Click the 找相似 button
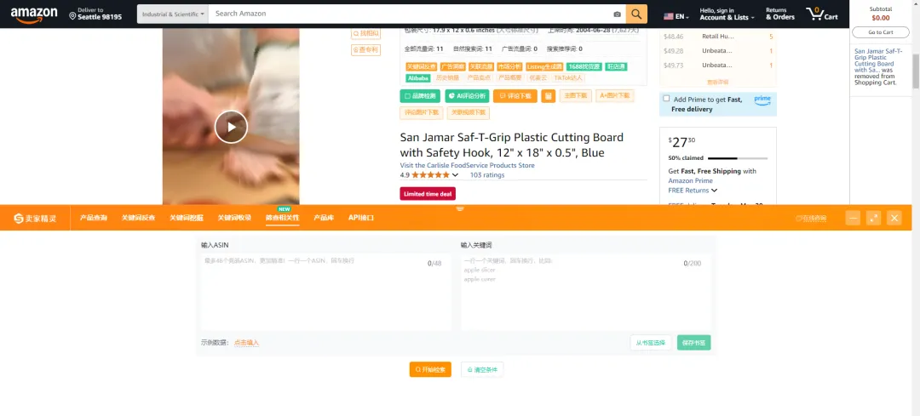This screenshot has width=920, height=416. (x=366, y=33)
